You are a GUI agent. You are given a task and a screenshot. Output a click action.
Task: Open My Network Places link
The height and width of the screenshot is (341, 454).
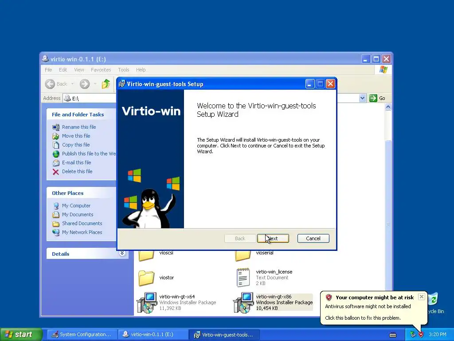tap(82, 232)
